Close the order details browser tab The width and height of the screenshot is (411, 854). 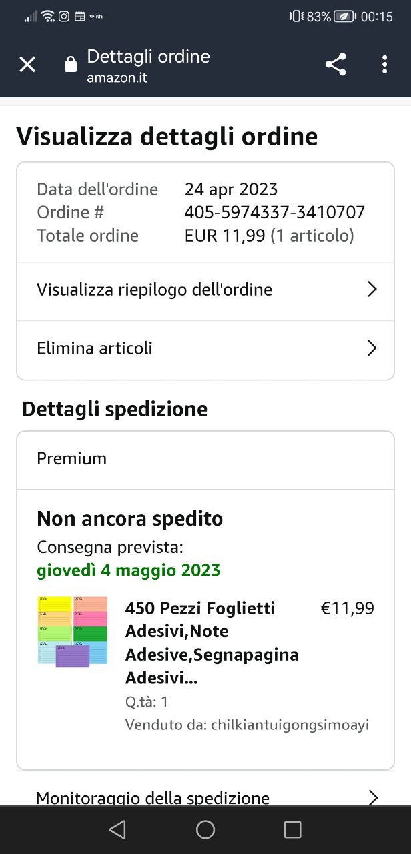coord(27,65)
